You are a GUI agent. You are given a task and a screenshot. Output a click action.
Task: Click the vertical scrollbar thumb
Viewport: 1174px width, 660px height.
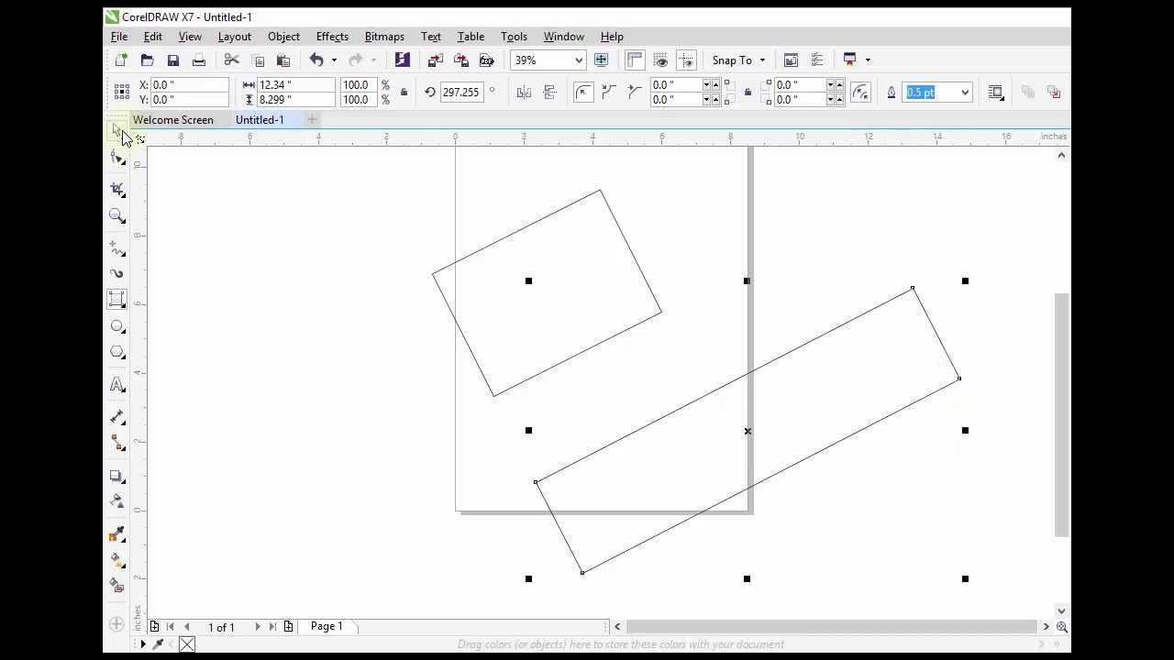pos(1061,415)
